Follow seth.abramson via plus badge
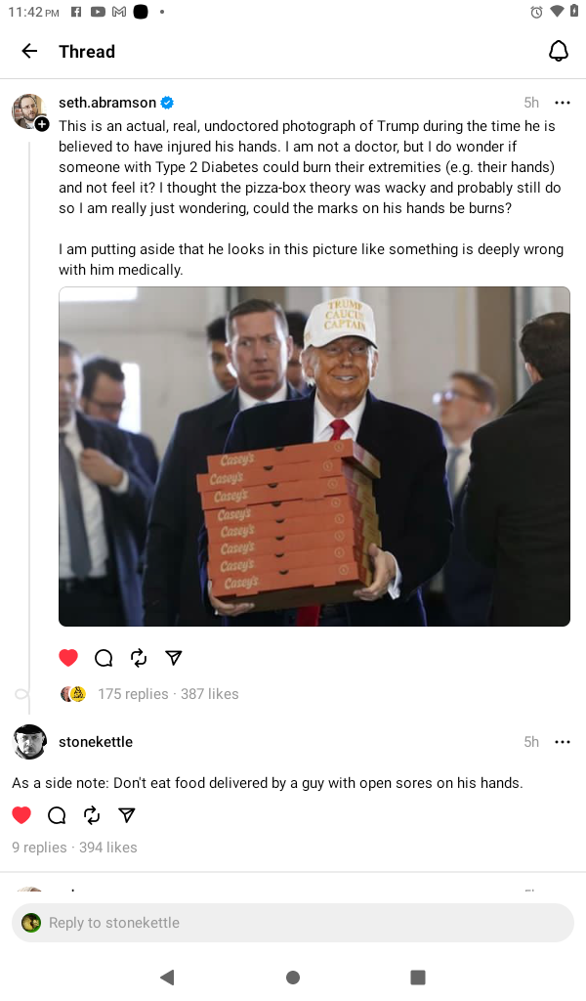The width and height of the screenshot is (586, 1001). coord(41,124)
